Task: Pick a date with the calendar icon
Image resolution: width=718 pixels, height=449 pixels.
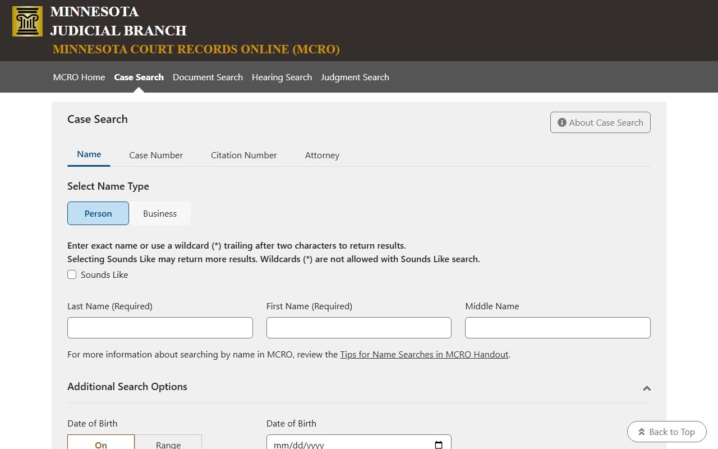Action: point(439,445)
